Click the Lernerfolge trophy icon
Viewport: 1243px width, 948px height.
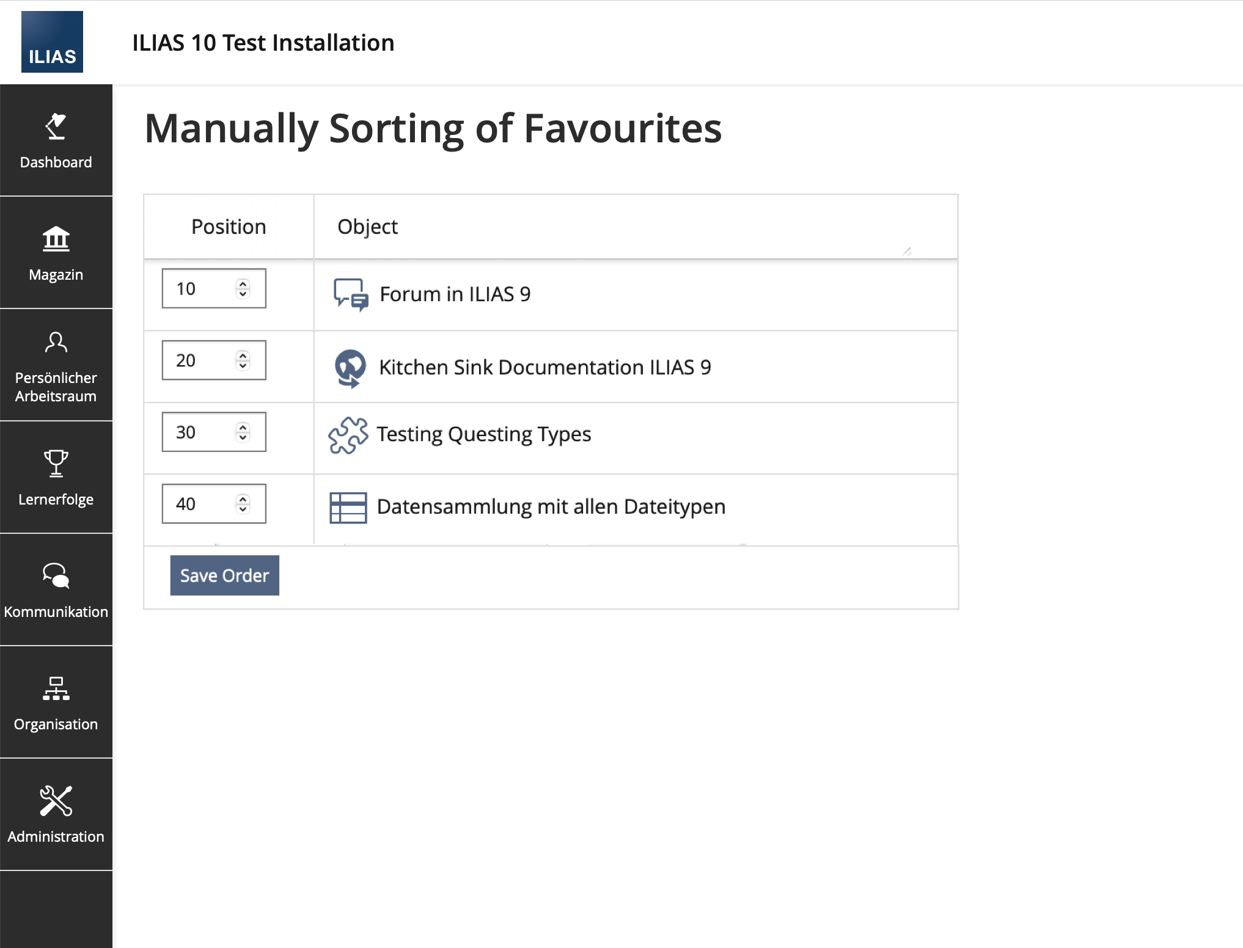pos(56,463)
